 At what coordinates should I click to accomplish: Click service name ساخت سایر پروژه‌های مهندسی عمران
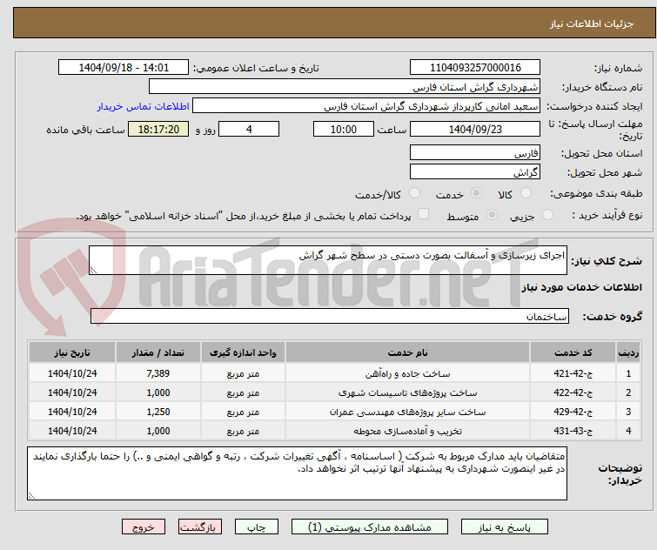coord(407,412)
